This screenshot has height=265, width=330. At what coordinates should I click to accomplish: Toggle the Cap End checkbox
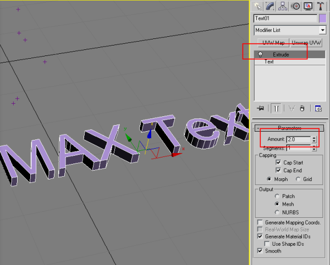click(278, 170)
